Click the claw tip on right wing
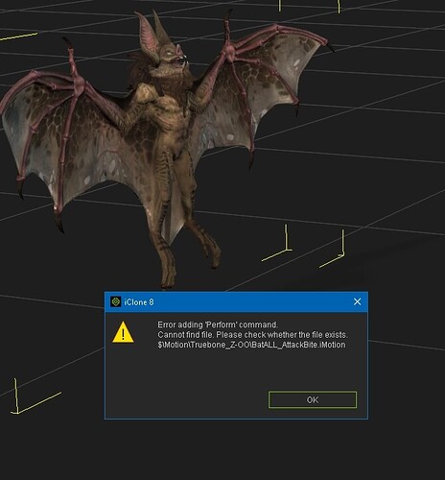The image size is (445, 480). click(330, 47)
